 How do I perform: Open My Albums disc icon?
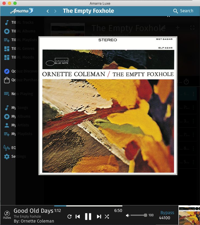coord(7,116)
